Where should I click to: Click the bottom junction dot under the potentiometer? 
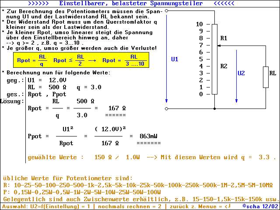[214, 108]
